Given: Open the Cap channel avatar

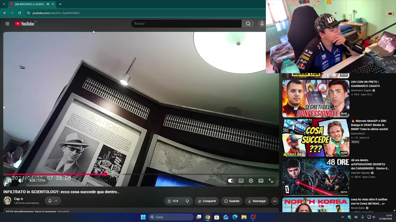Looking at the screenshot, I should 7,201.
